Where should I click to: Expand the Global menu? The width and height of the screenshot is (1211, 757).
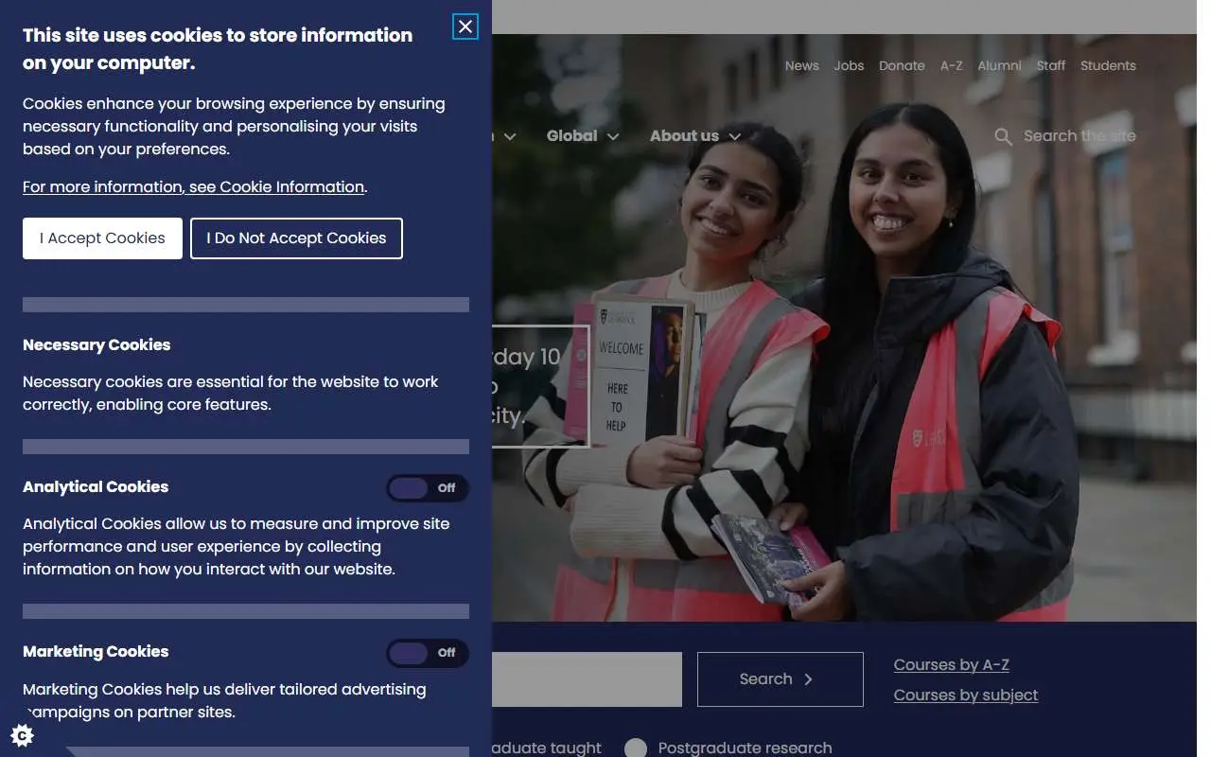coord(583,136)
